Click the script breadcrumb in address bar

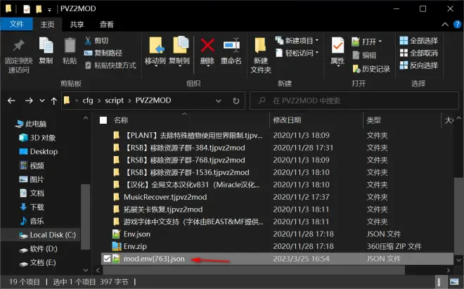pos(115,101)
